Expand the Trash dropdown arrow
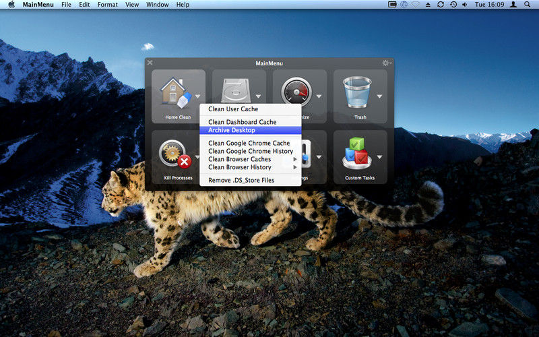Viewport: 539px width, 337px height. point(379,96)
